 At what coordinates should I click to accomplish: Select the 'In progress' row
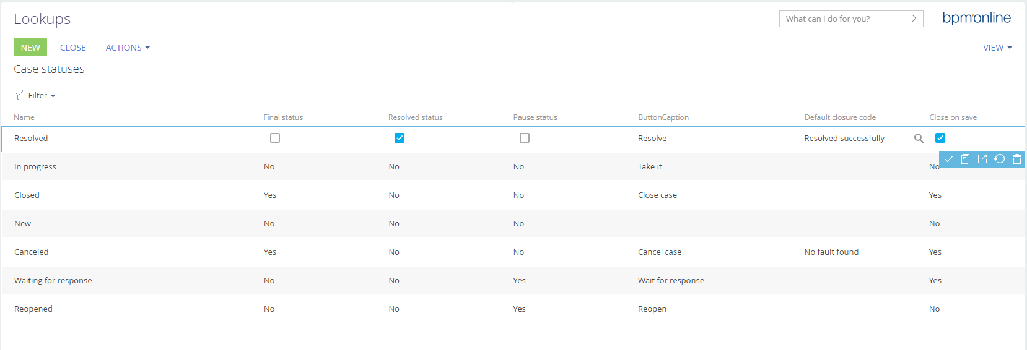[x=513, y=166]
